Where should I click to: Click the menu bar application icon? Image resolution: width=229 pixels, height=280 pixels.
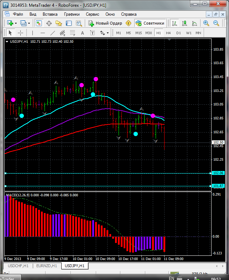point(7,14)
